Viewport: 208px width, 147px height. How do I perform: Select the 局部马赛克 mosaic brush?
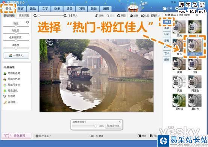[x=12, y=85]
